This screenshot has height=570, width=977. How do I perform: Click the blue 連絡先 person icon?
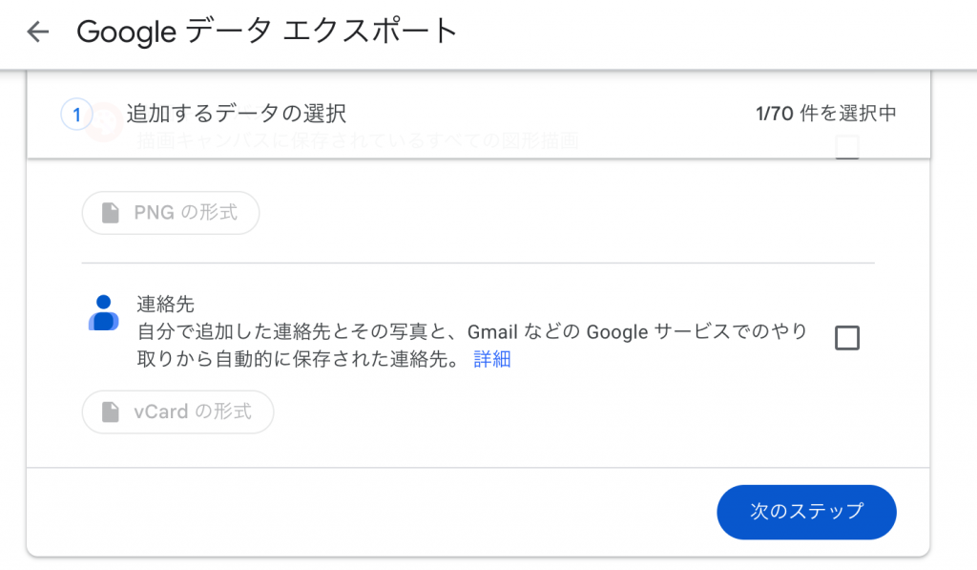[x=104, y=312]
